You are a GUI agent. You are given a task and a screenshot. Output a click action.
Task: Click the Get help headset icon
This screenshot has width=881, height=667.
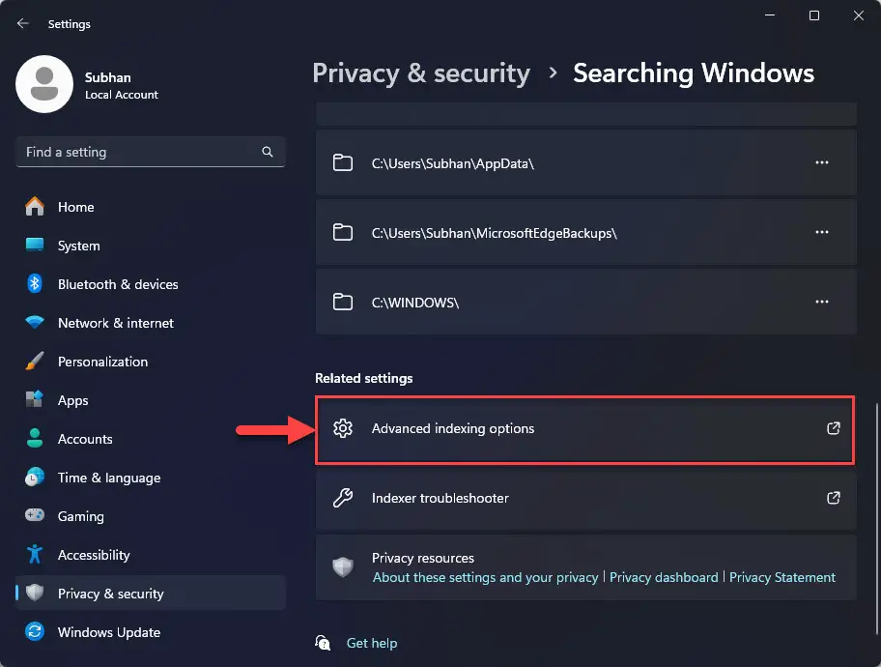pyautogui.click(x=322, y=643)
